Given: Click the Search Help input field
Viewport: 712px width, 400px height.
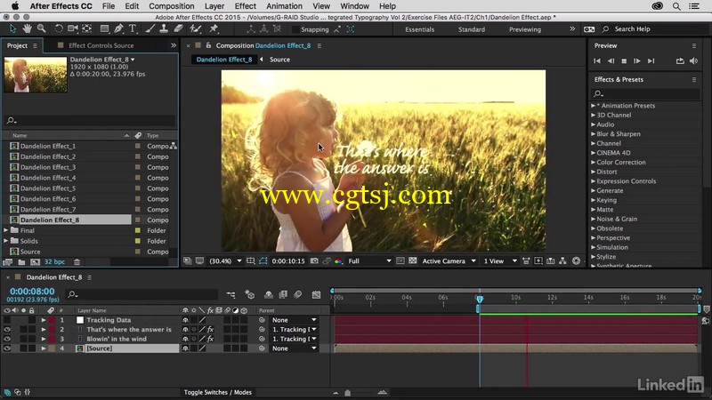Looking at the screenshot, I should 654,29.
